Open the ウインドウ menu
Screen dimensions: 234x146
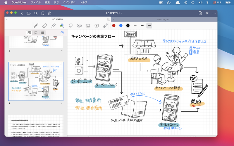tap(69, 2)
